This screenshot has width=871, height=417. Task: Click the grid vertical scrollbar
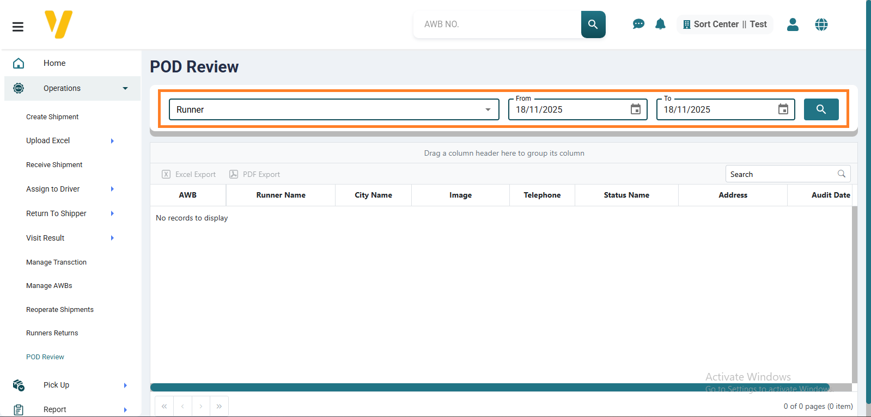point(855,295)
